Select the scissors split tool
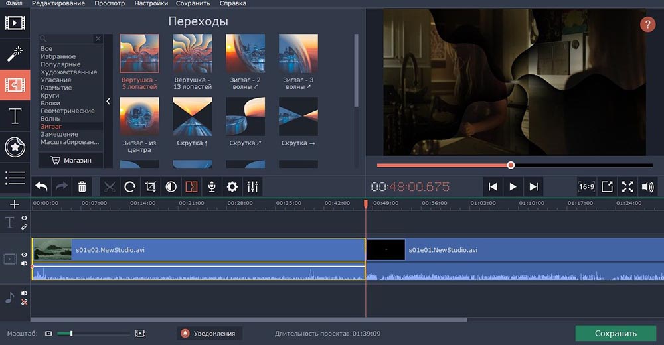 point(110,187)
